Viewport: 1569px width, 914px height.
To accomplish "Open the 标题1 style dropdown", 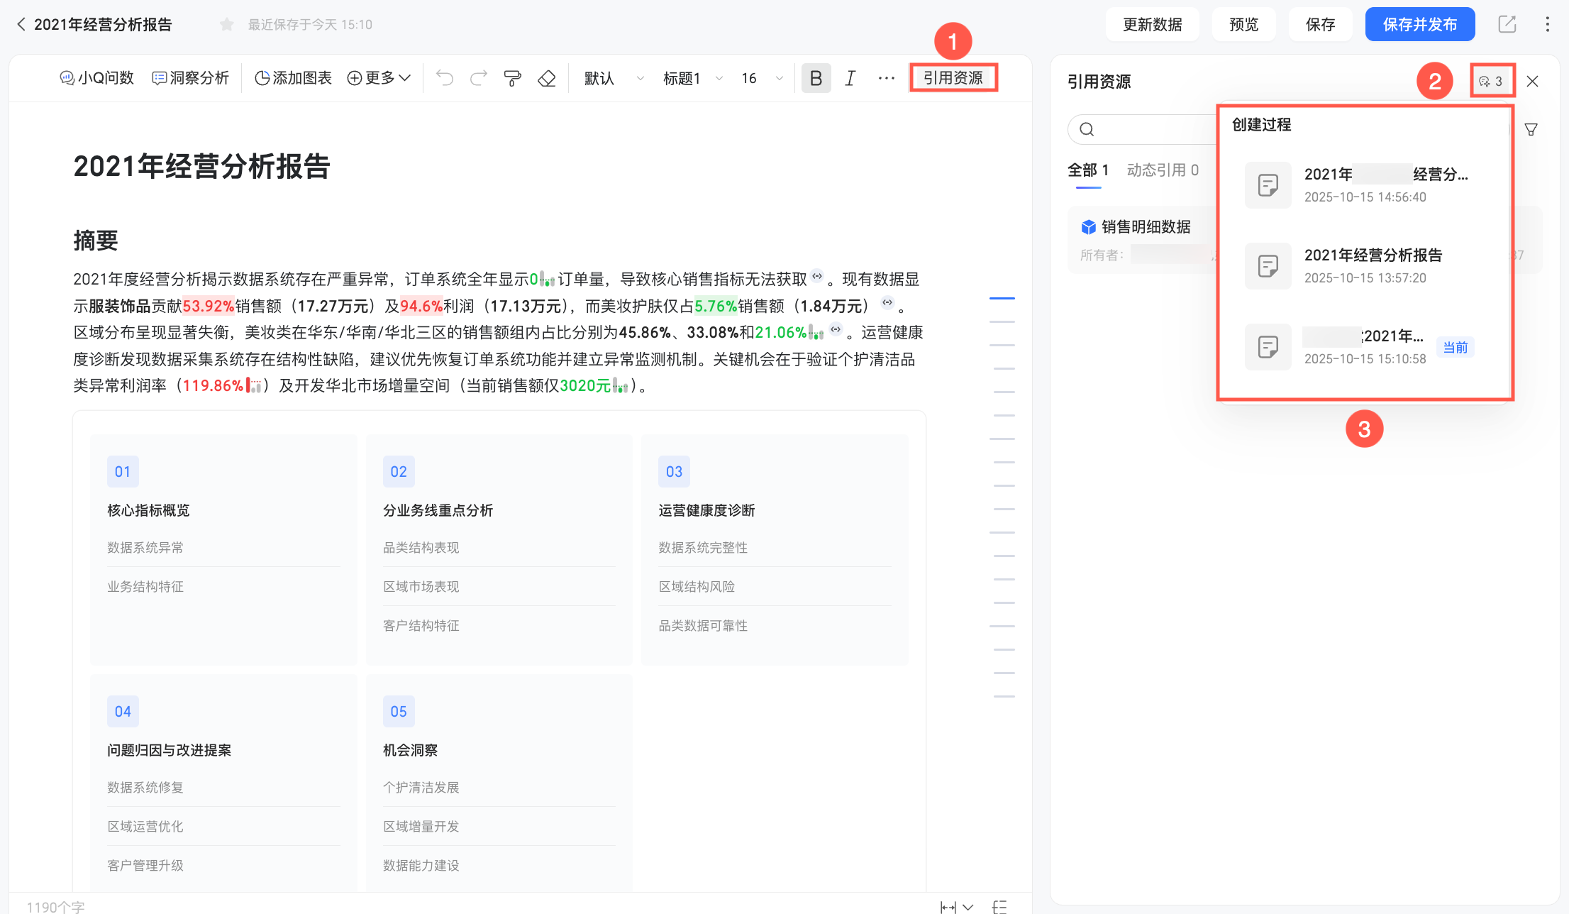I will pyautogui.click(x=692, y=78).
